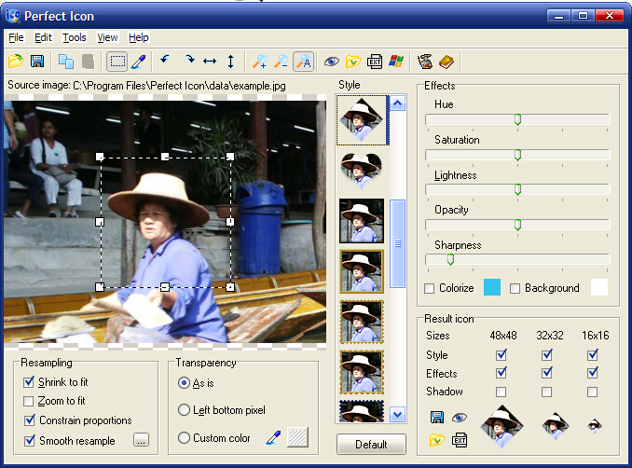Click the cyan Colorize color swatch
Viewport: 632px width, 468px height.
coord(492,287)
